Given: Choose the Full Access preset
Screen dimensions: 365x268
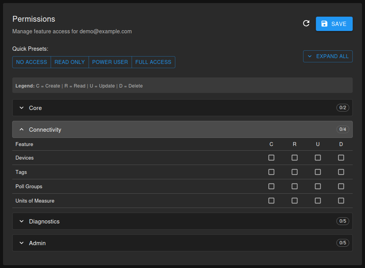Looking at the screenshot, I should coord(153,62).
